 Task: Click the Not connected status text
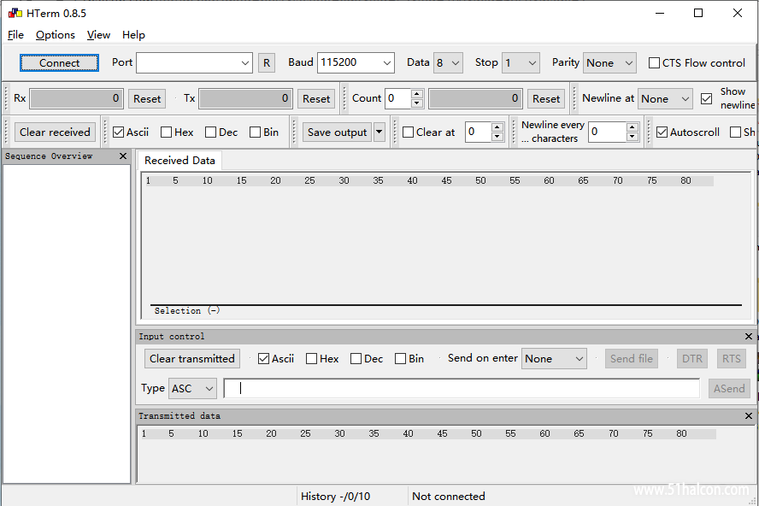[x=448, y=497]
